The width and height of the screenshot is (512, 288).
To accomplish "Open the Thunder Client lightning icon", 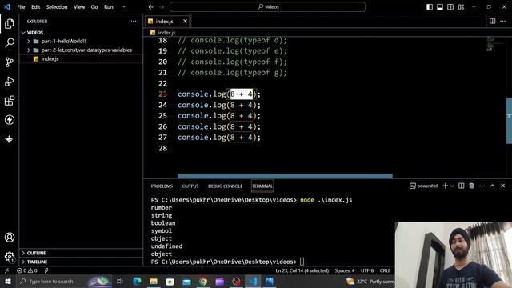I will coord(10,120).
